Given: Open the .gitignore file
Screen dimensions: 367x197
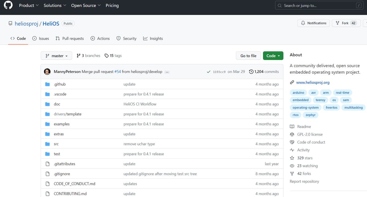Looking at the screenshot, I should click(x=62, y=174).
